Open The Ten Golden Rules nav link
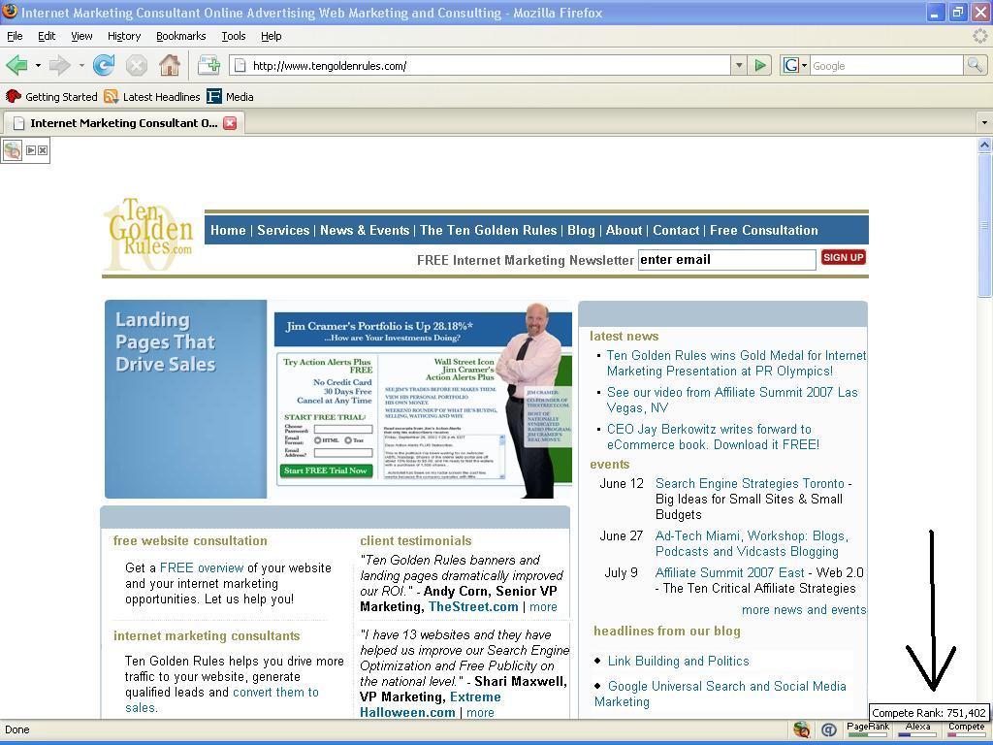The image size is (993, 745). pyautogui.click(x=489, y=230)
